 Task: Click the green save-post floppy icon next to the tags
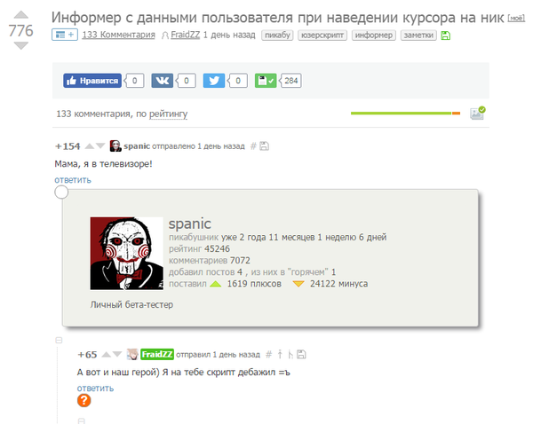point(445,35)
